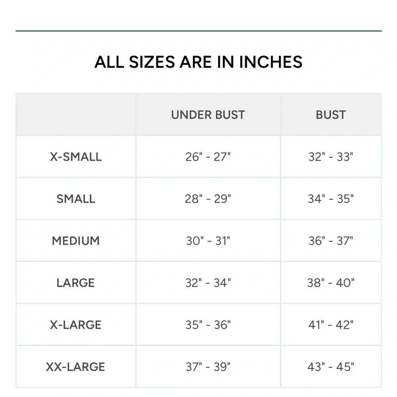Click the UNDER BUST column header

click(x=208, y=115)
